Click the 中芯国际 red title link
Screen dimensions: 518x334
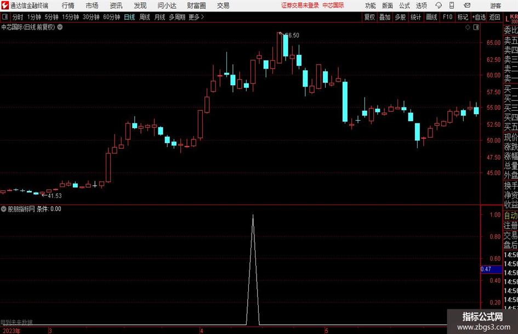(333, 5)
